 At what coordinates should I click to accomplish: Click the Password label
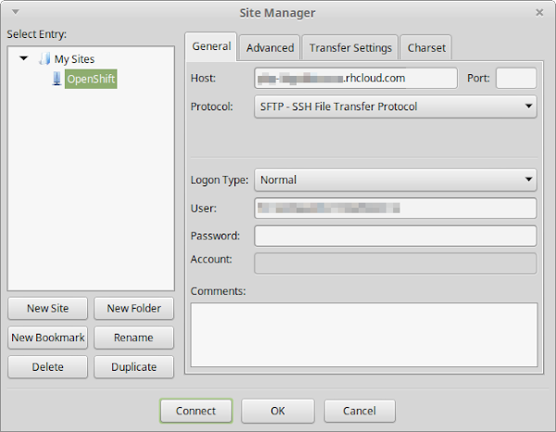[x=215, y=235]
